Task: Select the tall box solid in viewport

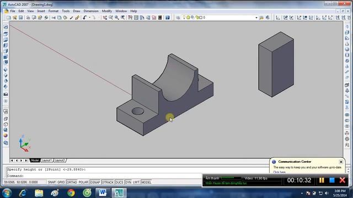Action: click(276, 65)
